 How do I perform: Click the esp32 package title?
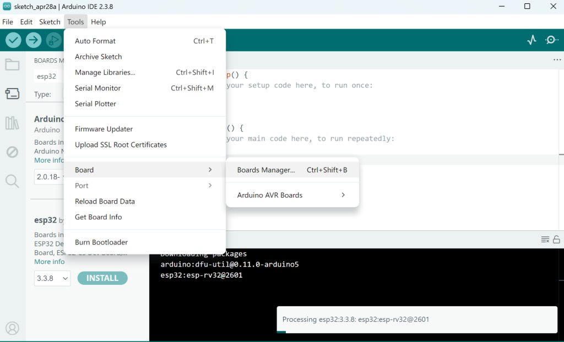[45, 220]
